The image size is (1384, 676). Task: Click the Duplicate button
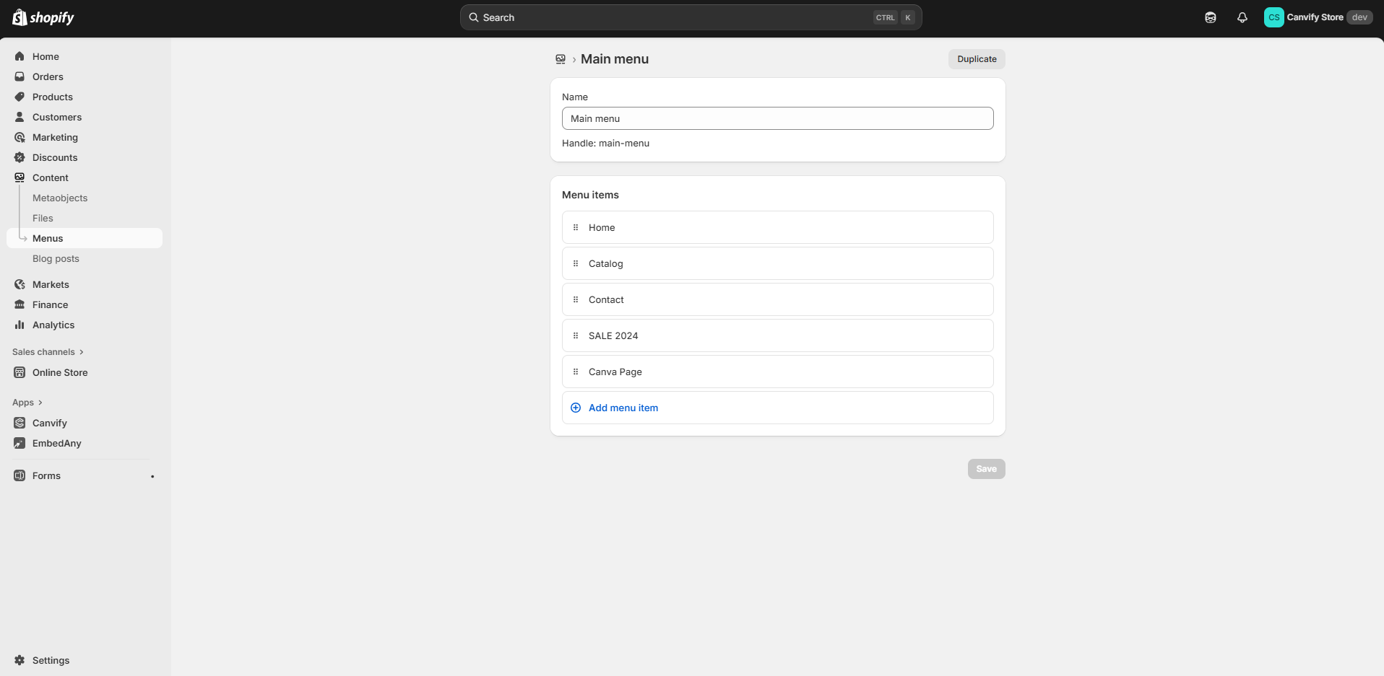tap(976, 58)
